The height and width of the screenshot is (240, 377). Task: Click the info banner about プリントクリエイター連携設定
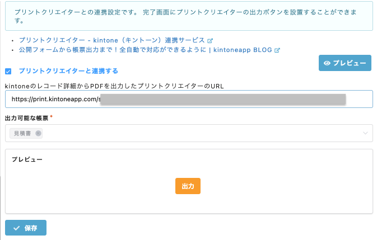coord(189,16)
